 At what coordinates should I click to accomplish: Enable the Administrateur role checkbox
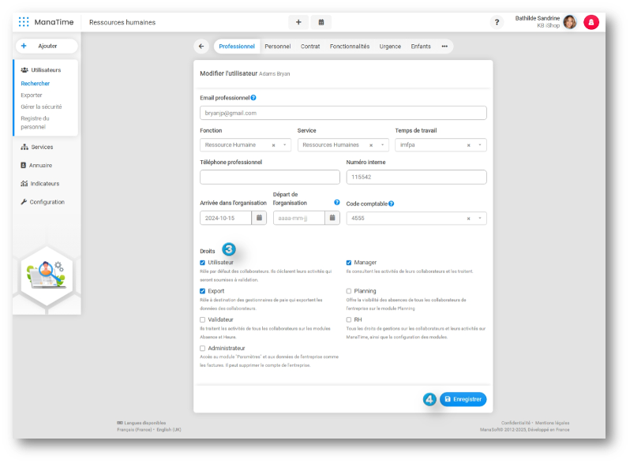click(x=203, y=348)
